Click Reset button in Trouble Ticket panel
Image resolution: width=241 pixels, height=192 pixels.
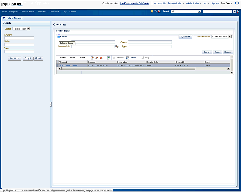click(217, 52)
